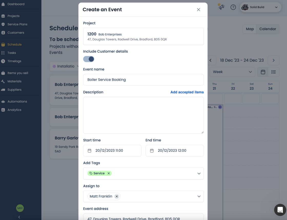Switch schedule to list view icon
Viewport: 287px width, 220px height.
[x=274, y=72]
